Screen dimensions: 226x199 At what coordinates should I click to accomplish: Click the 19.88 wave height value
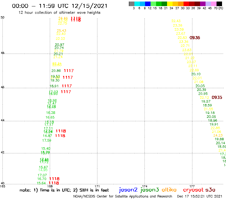pyautogui.click(x=219, y=139)
